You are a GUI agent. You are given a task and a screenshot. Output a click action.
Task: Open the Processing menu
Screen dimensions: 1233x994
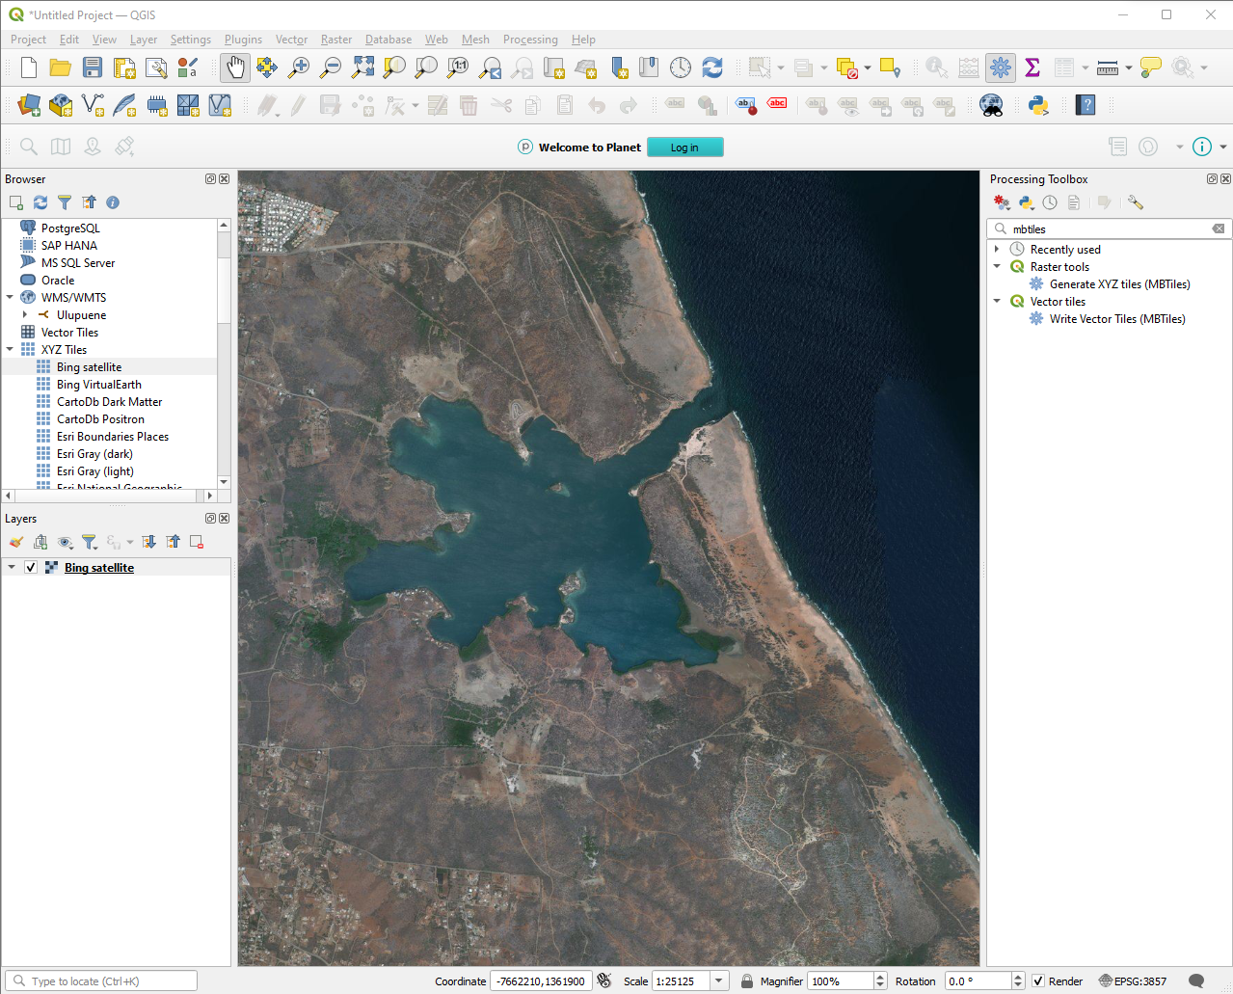pos(529,40)
